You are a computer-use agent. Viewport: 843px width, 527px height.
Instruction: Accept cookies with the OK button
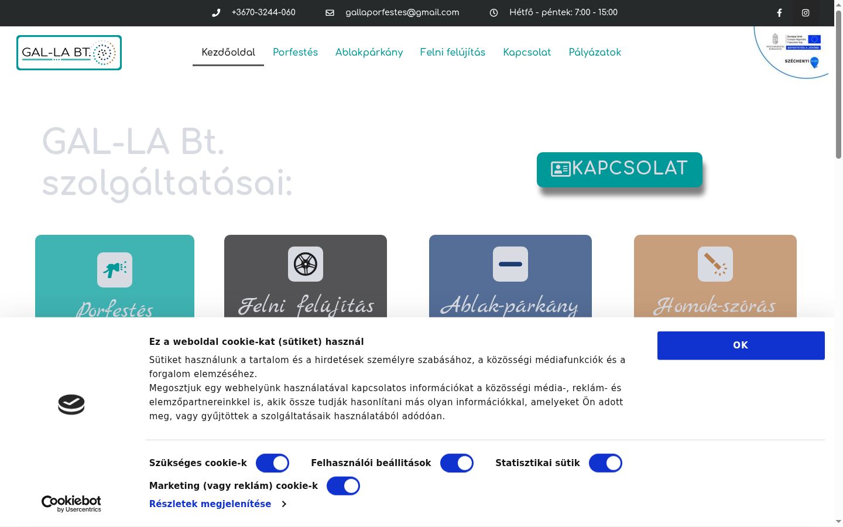click(741, 345)
